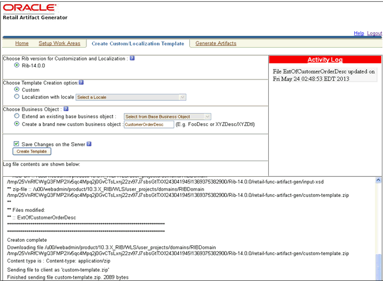Click 'Creaton complete' log line
The width and height of the screenshot is (383, 281).
point(27,240)
